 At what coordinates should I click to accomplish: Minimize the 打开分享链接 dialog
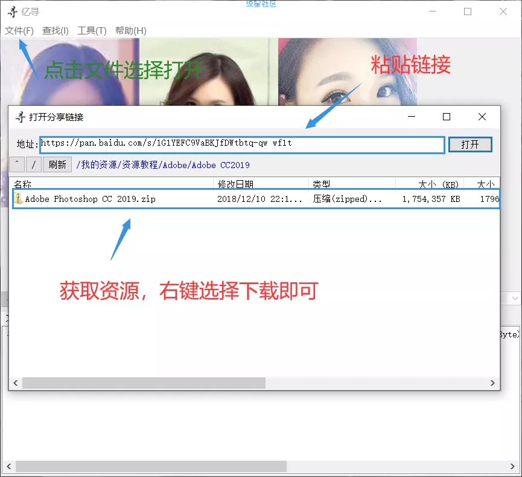412,117
